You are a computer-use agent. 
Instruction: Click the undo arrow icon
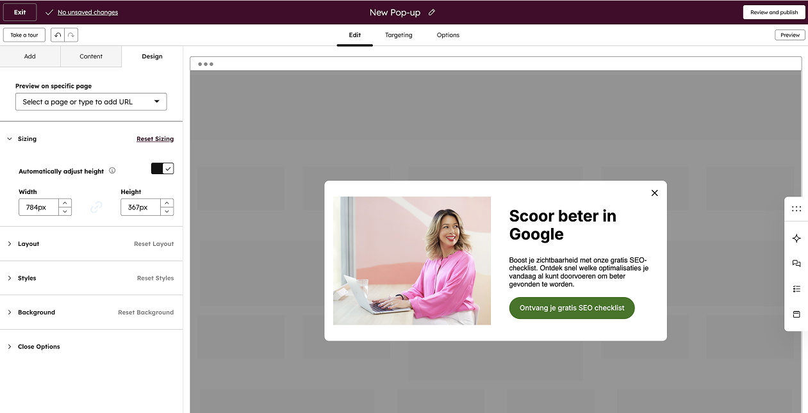pyautogui.click(x=58, y=35)
